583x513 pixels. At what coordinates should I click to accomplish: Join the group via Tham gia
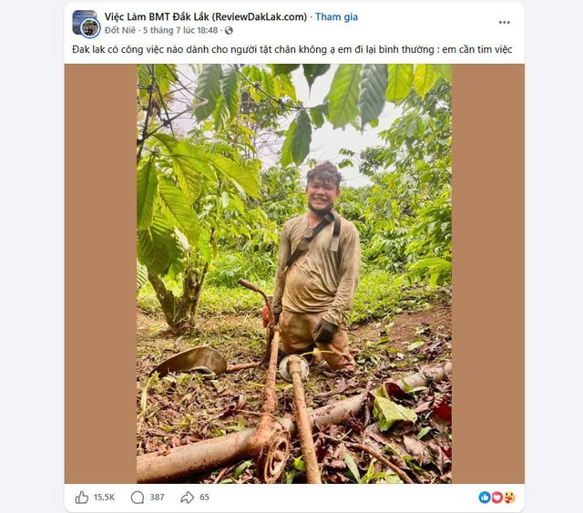click(336, 17)
